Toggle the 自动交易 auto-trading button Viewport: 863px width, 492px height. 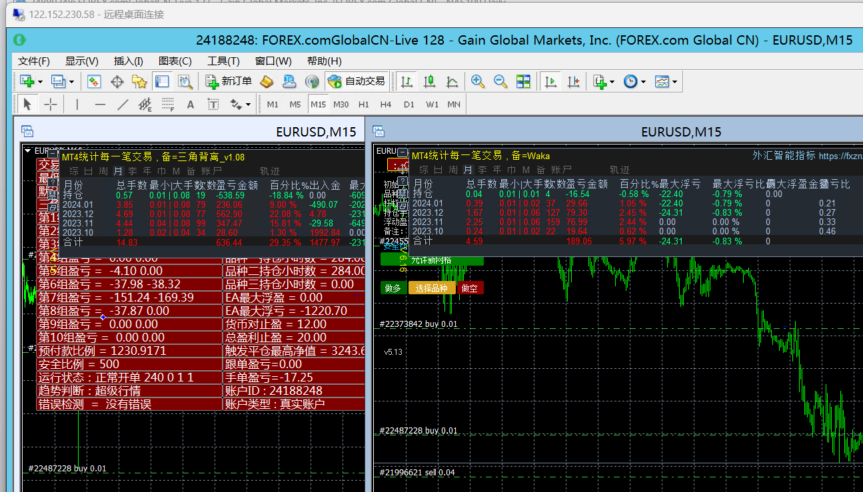(356, 81)
